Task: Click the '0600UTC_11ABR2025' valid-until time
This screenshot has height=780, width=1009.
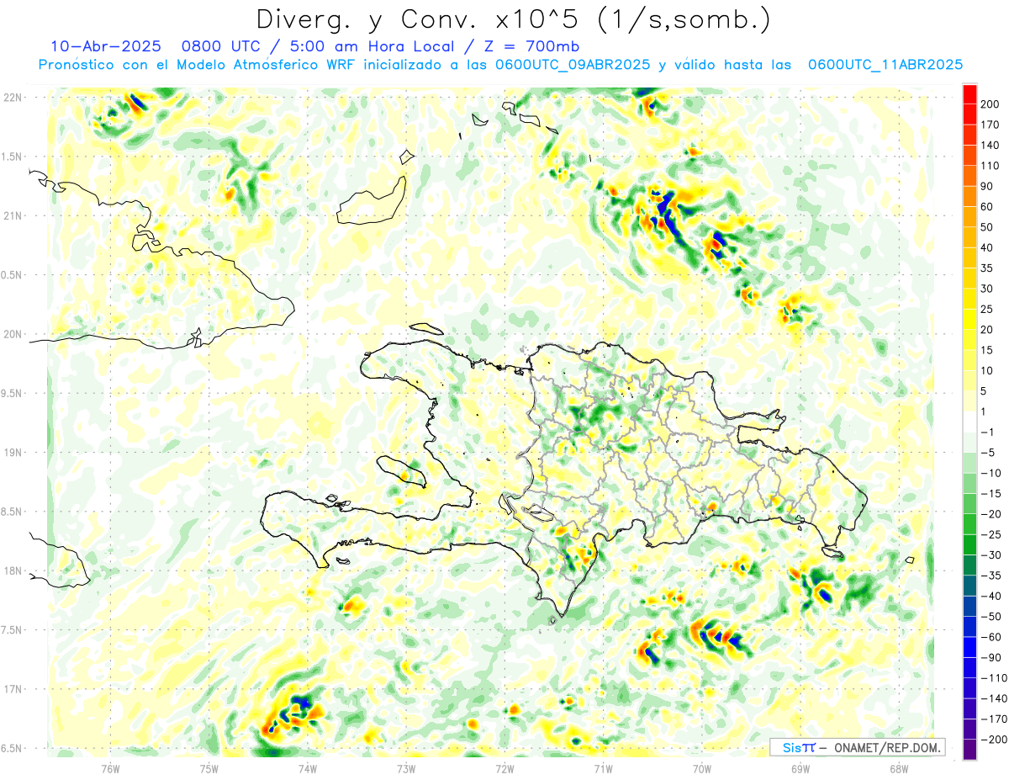Action: click(x=885, y=65)
